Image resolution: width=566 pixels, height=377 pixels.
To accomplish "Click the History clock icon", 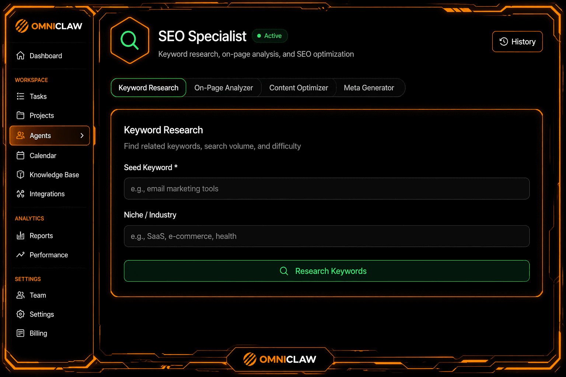I will pyautogui.click(x=504, y=42).
